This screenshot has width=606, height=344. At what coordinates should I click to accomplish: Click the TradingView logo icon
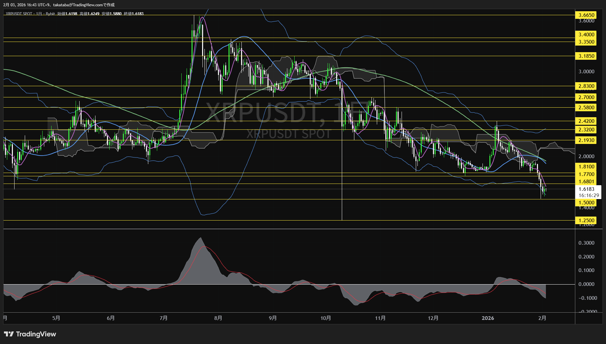[9, 334]
